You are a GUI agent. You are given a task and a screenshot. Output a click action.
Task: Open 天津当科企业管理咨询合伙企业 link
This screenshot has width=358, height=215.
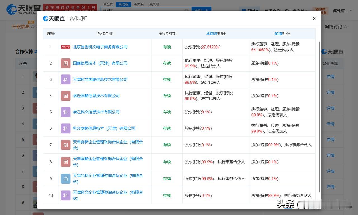coord(108,178)
